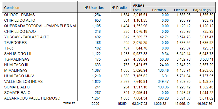Select the SOMATE BAJO row name
218x109 pixels.
[x=17, y=93]
